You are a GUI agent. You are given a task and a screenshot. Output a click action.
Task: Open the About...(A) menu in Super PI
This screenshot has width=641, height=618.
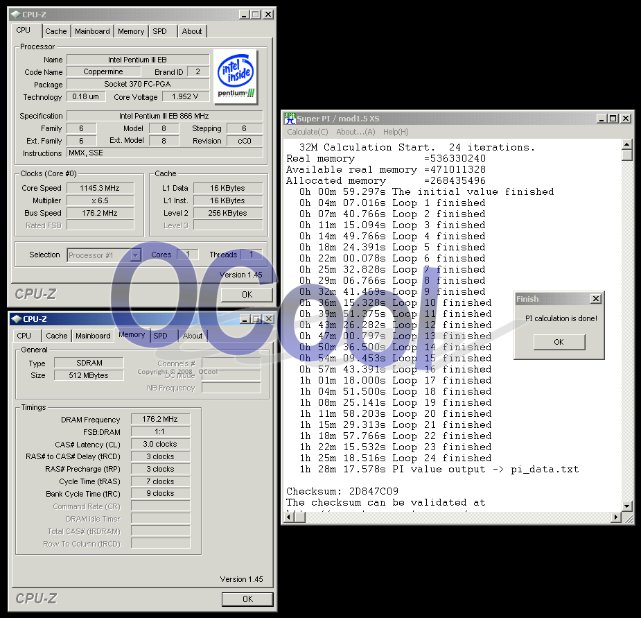coord(355,132)
